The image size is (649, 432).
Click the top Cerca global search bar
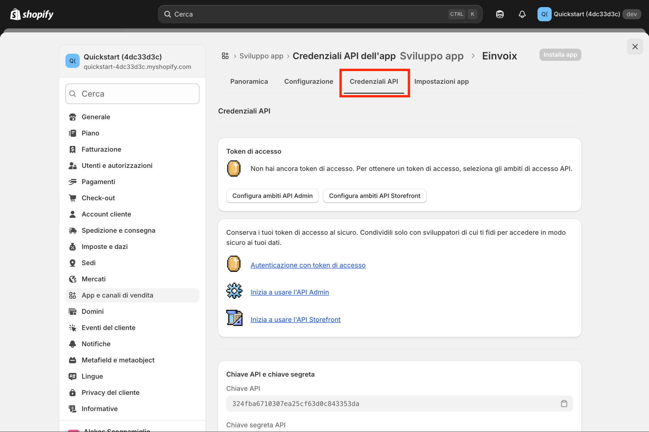click(x=320, y=14)
